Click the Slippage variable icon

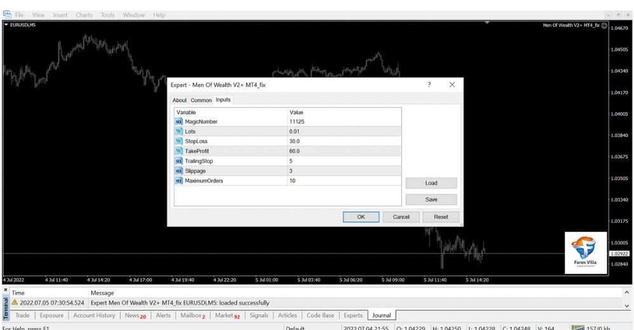tap(179, 170)
